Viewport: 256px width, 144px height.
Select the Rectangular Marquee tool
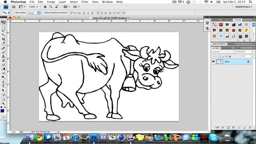(3, 27)
